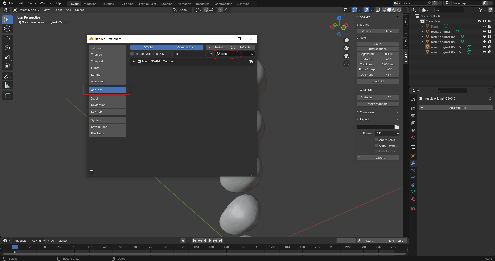Image resolution: width=495 pixels, height=261 pixels.
Task: Open the Playback dropdown in timeline
Action: (x=21, y=241)
